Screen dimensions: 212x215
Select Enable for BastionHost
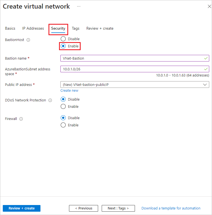click(x=63, y=46)
